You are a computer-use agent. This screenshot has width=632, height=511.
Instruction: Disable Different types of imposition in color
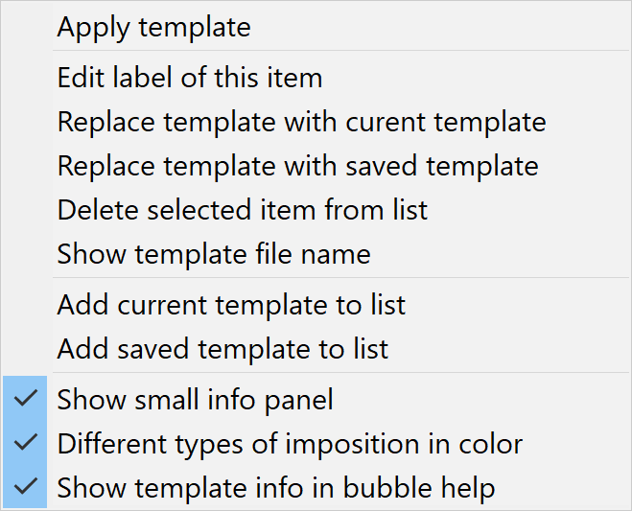[290, 444]
